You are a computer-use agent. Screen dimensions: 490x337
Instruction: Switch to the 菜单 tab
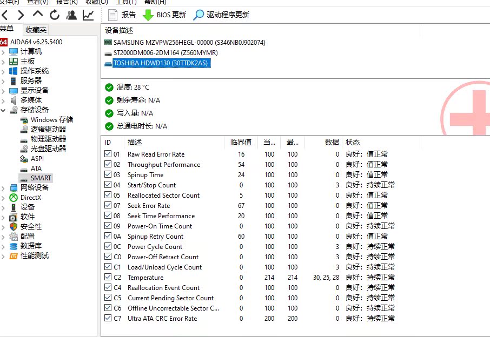coord(7,29)
